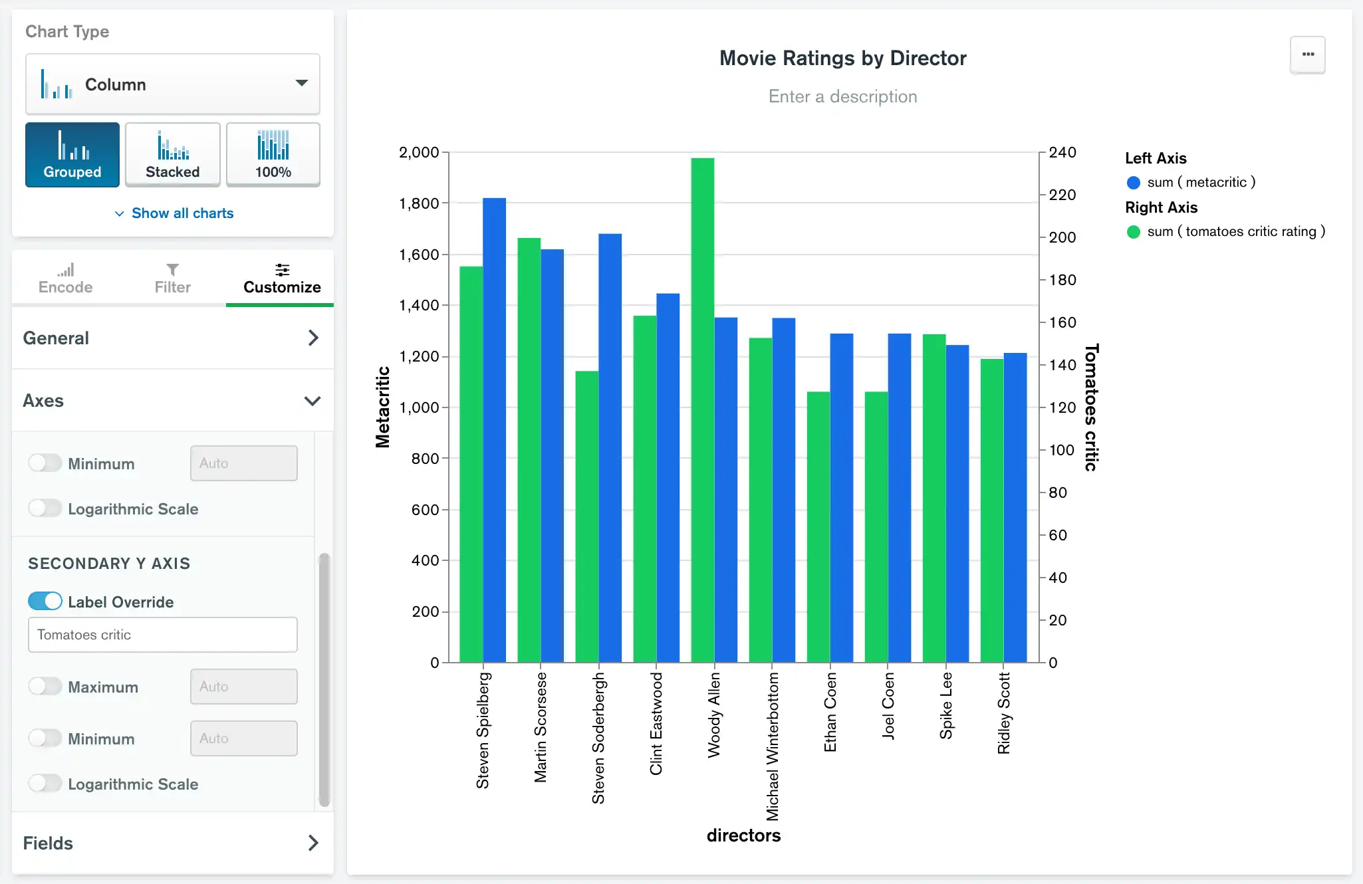Click the Tomatoes critic label input field
Screen dimensions: 1363x884
[x=162, y=633]
